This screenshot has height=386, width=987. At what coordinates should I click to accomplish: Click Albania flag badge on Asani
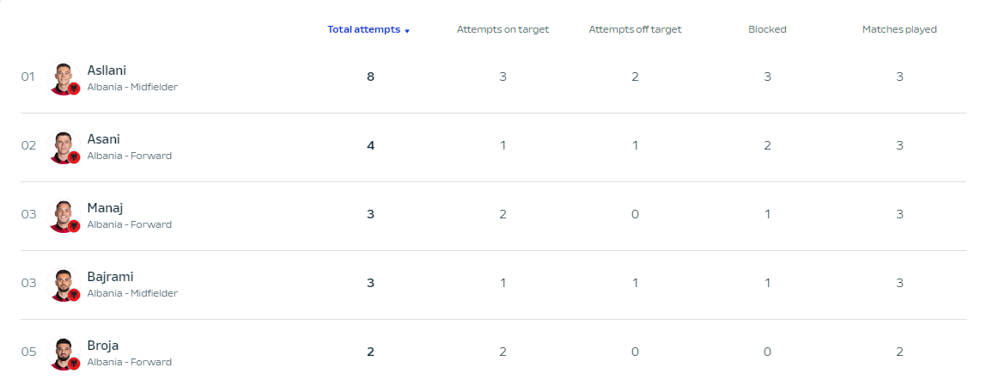(x=74, y=157)
